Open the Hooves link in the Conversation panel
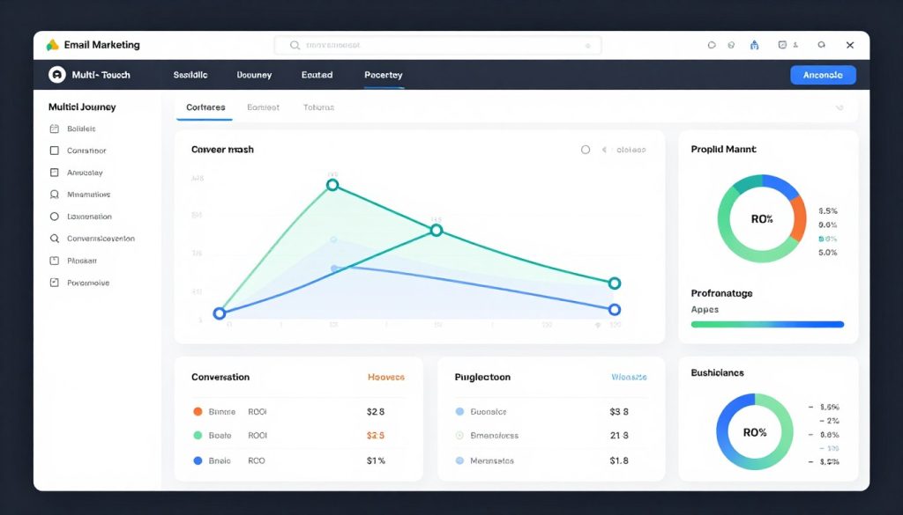The width and height of the screenshot is (903, 515). tap(385, 377)
